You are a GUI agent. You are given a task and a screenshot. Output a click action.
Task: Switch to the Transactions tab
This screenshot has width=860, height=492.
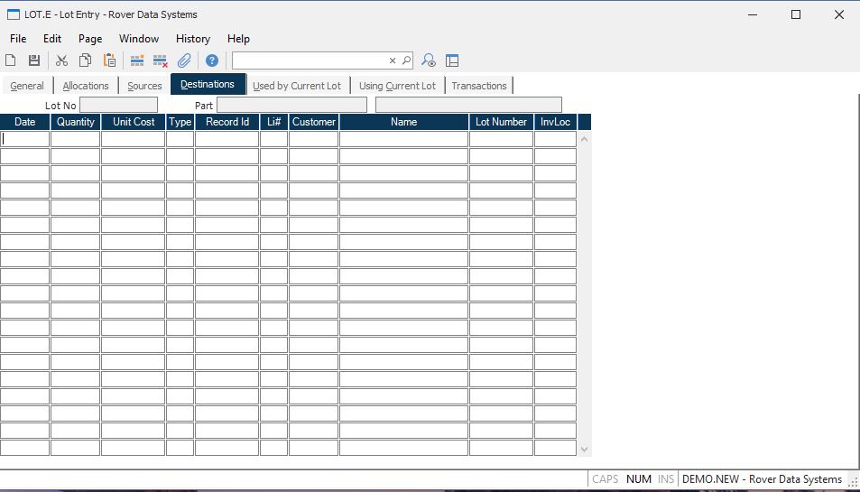pyautogui.click(x=479, y=86)
